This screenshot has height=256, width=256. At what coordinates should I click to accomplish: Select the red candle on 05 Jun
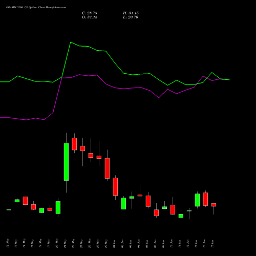pos(148,201)
